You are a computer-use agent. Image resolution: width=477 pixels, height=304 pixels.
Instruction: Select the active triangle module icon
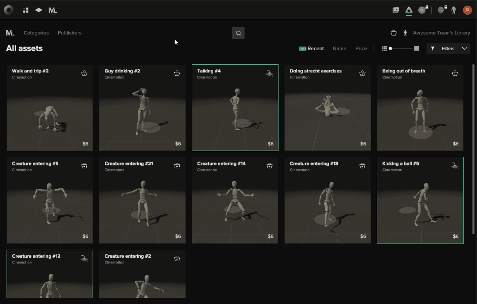tap(409, 10)
